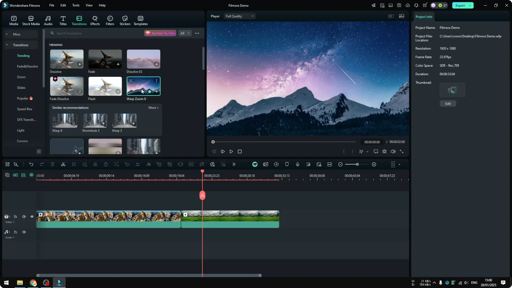Collapse the Transitions category
Viewport: 512px width, 288px height.
[7, 45]
